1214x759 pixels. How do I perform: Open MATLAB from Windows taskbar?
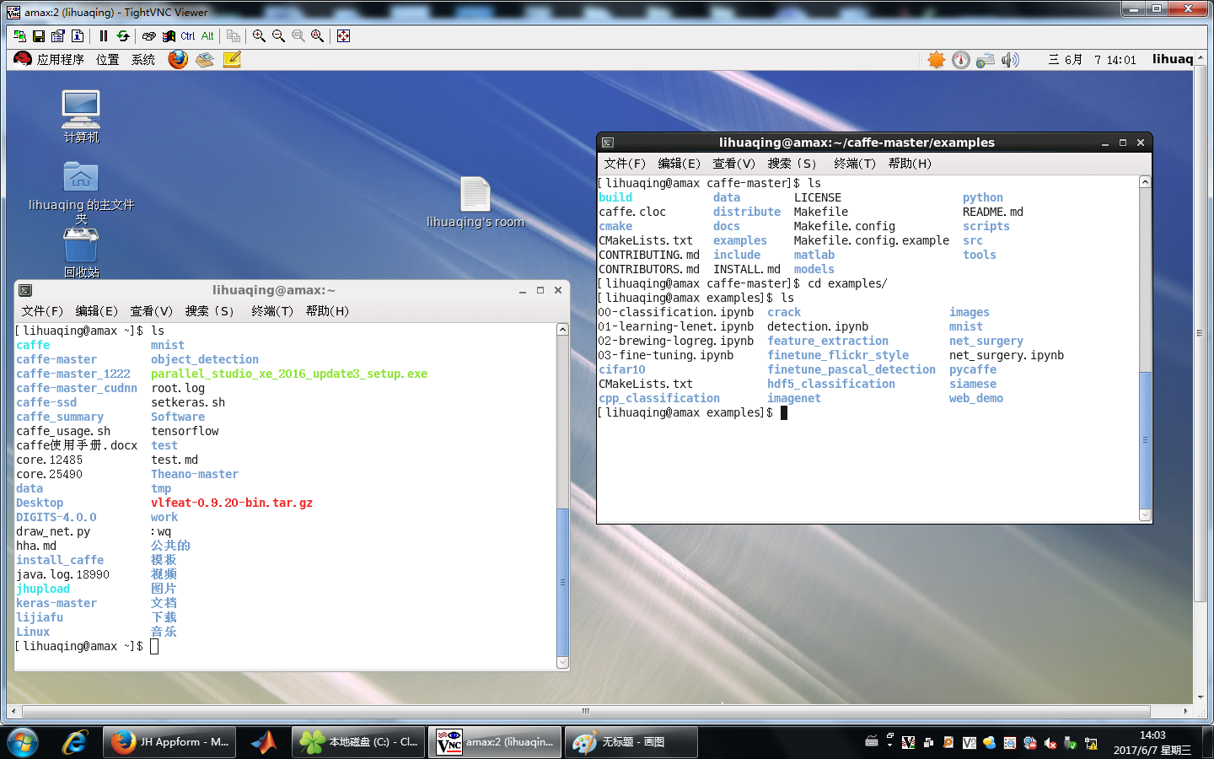pos(264,742)
